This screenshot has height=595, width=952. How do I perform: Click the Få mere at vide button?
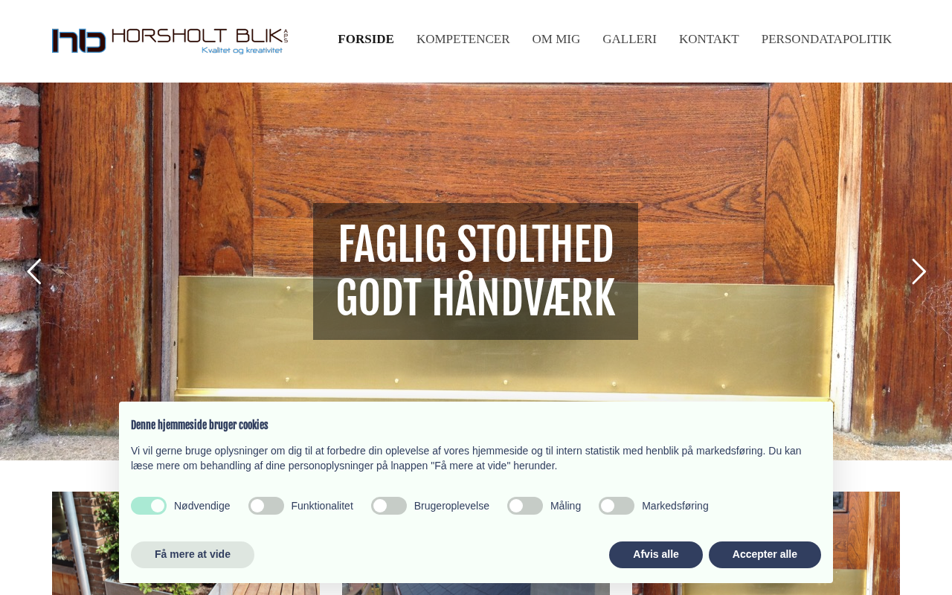(193, 555)
